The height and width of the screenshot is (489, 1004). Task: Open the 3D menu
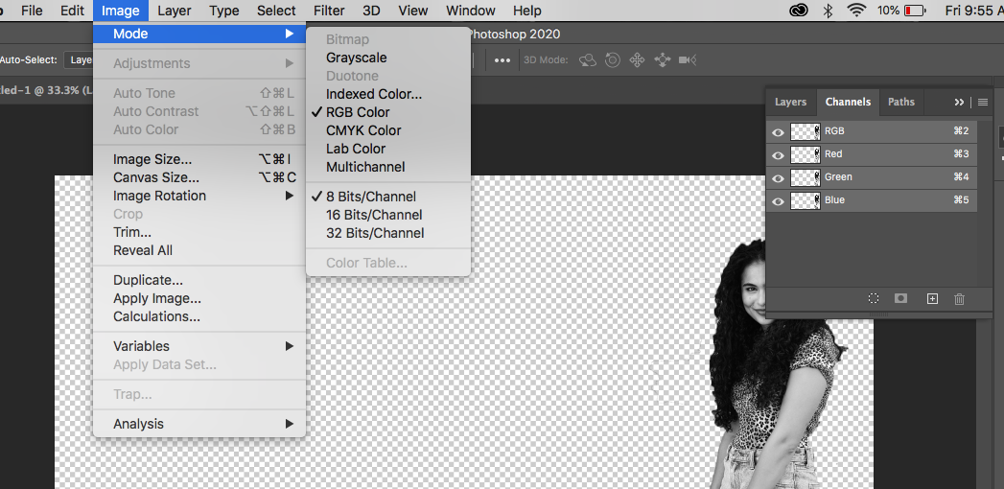pyautogui.click(x=371, y=11)
